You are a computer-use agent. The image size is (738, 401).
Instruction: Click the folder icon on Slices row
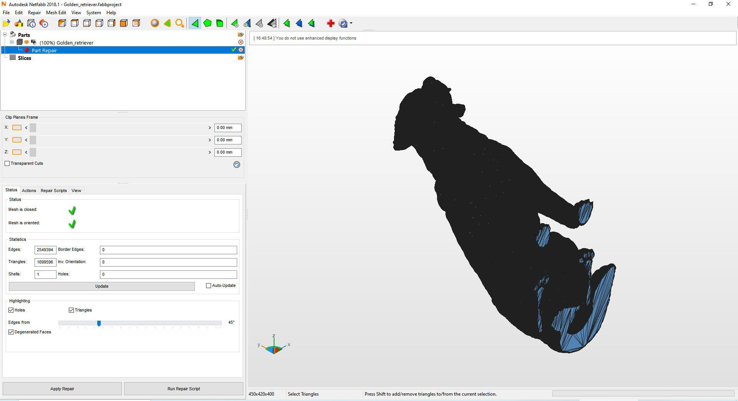point(241,58)
